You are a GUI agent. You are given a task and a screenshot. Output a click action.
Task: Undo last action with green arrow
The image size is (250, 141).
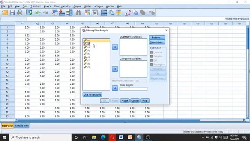[x=38, y=13]
